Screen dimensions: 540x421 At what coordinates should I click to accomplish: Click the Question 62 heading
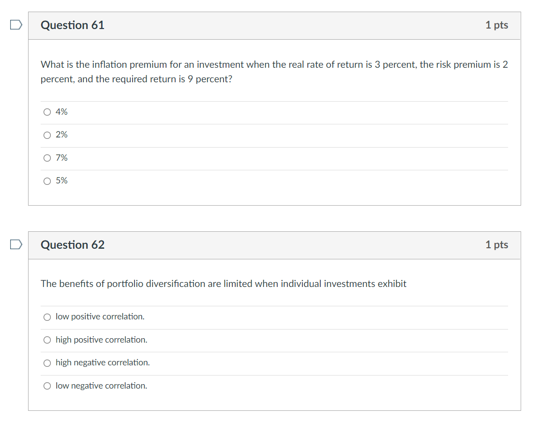coord(73,244)
